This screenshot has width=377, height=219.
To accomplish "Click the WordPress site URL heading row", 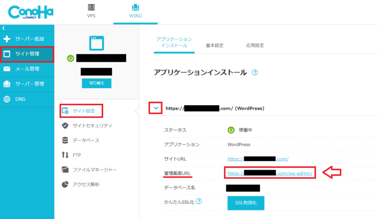I will point(215,109).
